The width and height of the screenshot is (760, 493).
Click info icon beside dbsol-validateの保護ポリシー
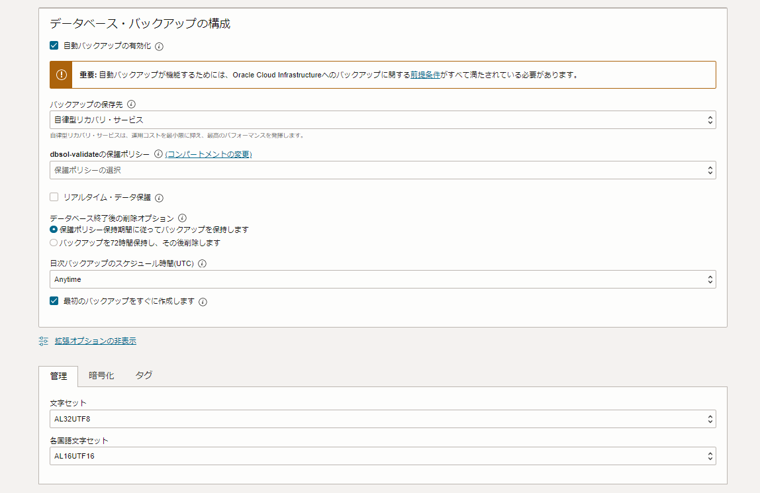158,154
